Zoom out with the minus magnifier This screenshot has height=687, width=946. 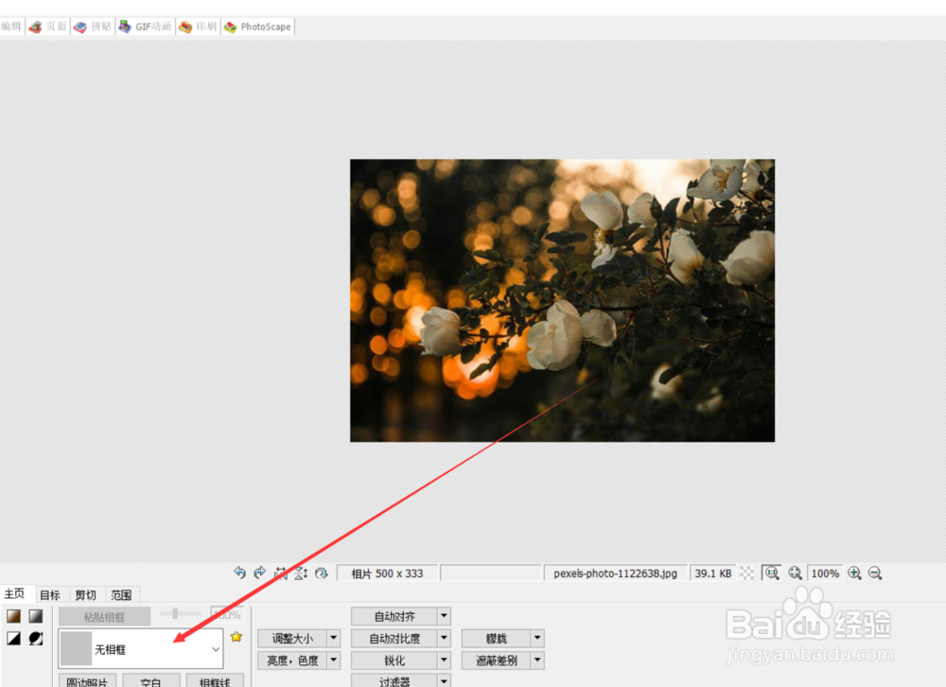click(x=875, y=572)
